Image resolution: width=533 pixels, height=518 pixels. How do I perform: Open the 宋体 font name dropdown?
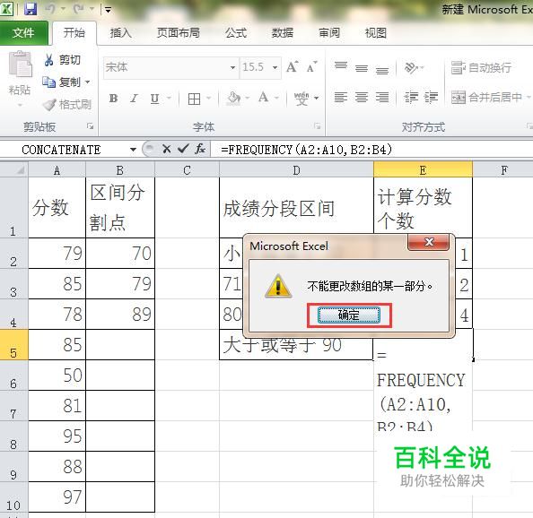pos(232,67)
